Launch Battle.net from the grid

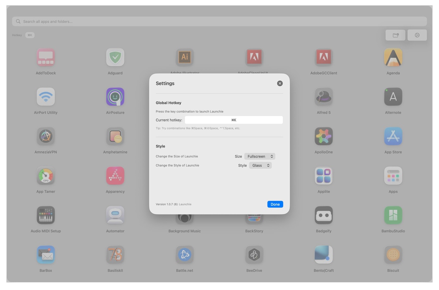(185, 255)
